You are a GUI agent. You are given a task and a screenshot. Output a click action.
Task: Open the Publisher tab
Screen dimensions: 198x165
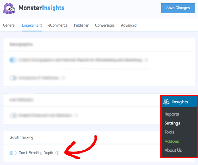pyautogui.click(x=81, y=25)
